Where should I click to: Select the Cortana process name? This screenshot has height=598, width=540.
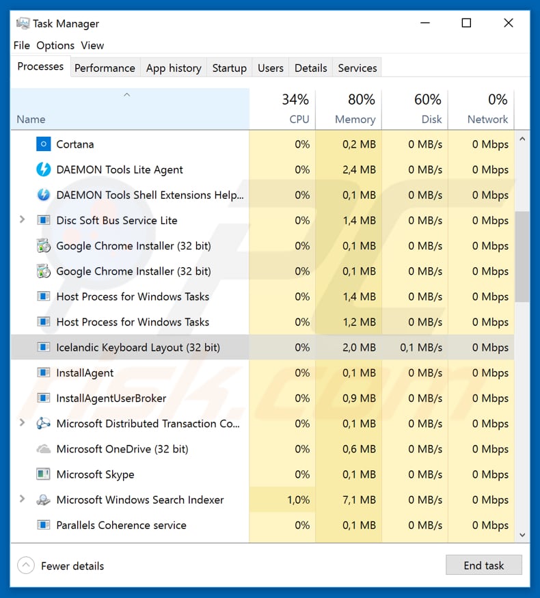coord(75,144)
